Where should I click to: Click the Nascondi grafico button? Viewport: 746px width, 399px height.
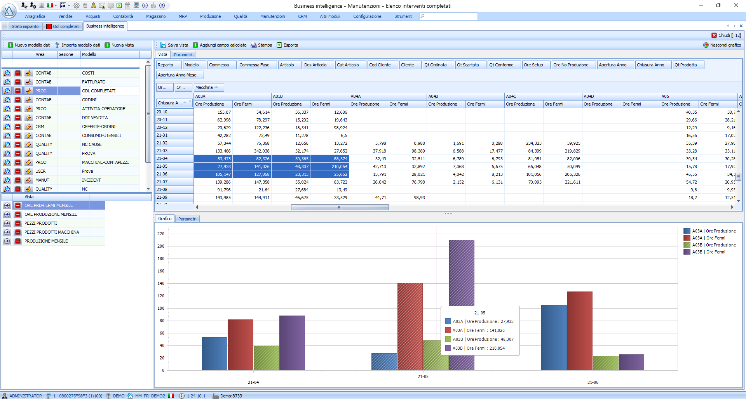click(x=722, y=45)
